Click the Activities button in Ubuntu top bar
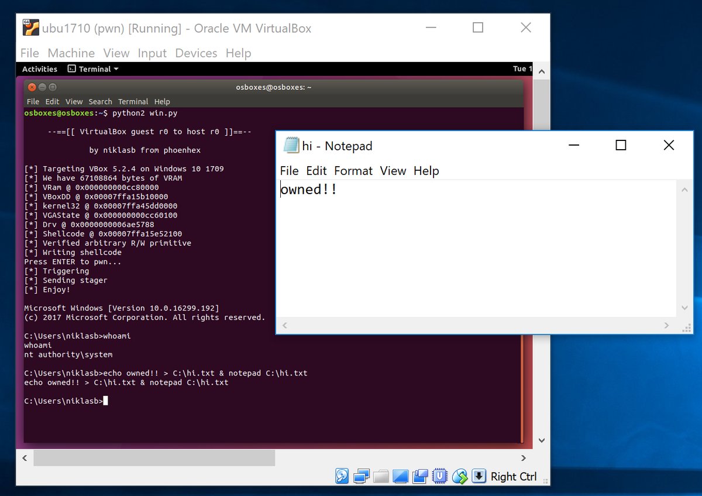The image size is (702, 496). (39, 69)
